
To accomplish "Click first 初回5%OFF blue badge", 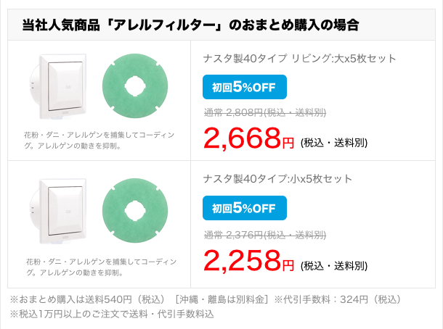I will pyautogui.click(x=245, y=87).
